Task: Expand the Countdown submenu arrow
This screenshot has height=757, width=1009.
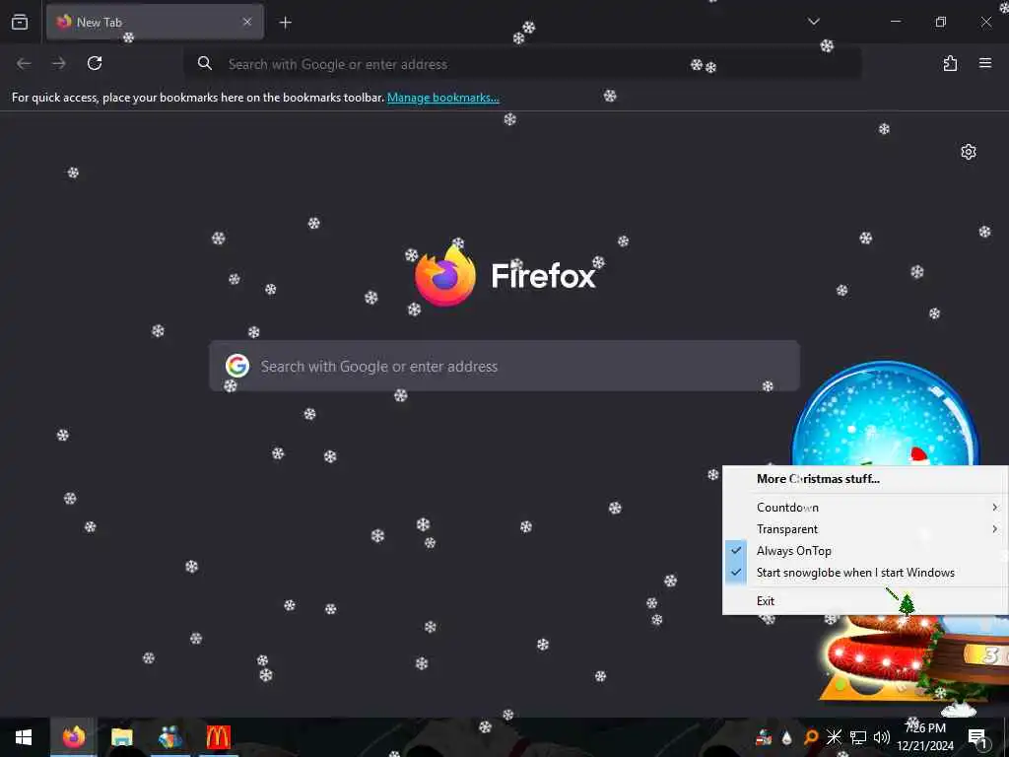Action: [995, 508]
